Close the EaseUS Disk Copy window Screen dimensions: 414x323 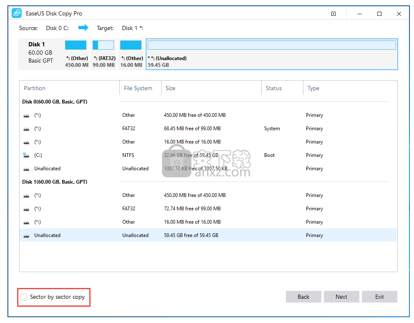(x=399, y=14)
